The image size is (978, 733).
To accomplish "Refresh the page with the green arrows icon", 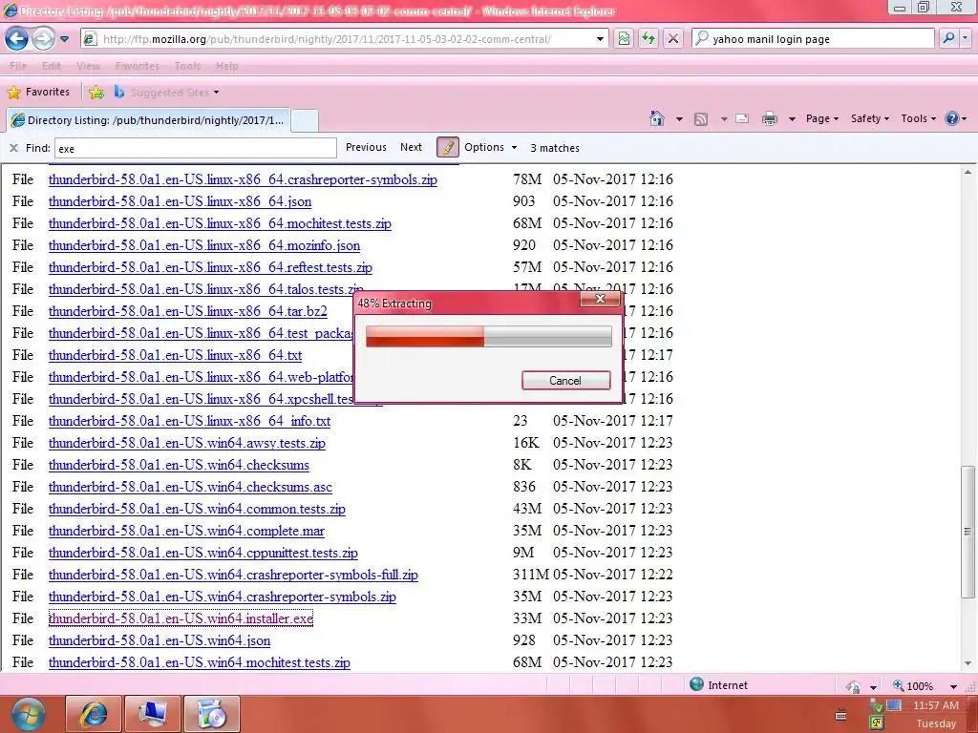I will click(x=648, y=38).
